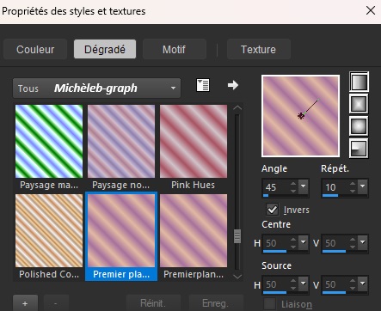The width and height of the screenshot is (381, 311).
Task: Click the plus button to add gradient
Action: (25, 303)
